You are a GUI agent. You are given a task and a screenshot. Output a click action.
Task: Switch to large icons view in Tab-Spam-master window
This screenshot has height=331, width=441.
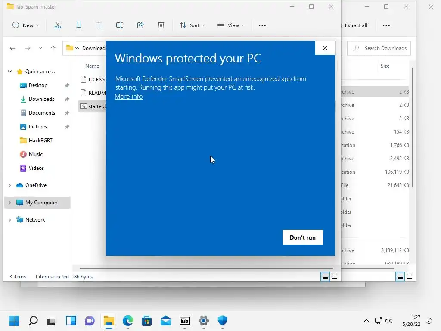pos(335,276)
